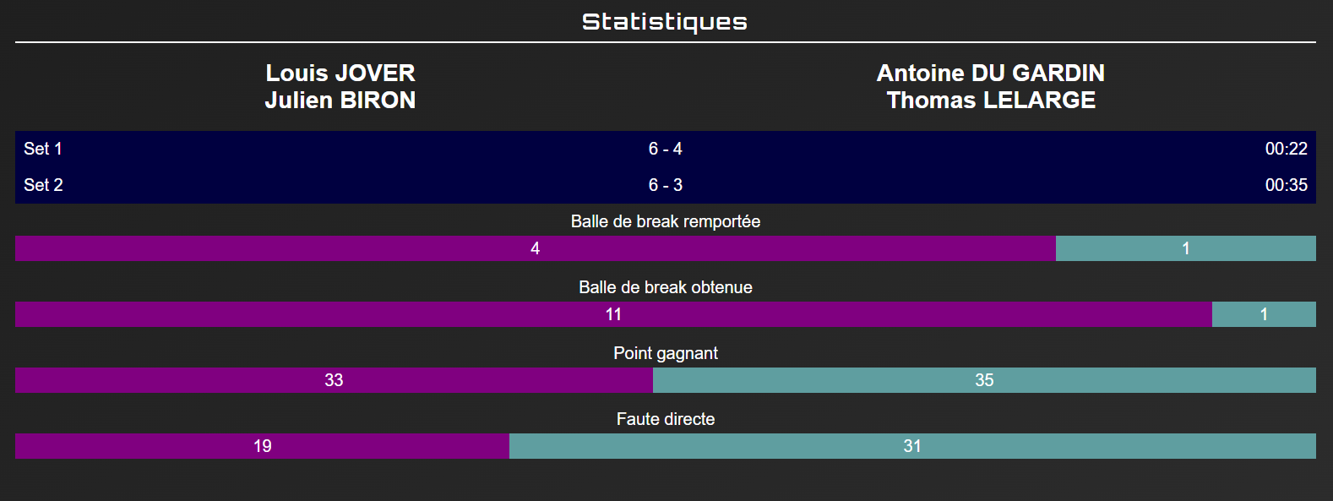Select player name Louis JOVER
Screen dimensions: 1333x501
[340, 74]
